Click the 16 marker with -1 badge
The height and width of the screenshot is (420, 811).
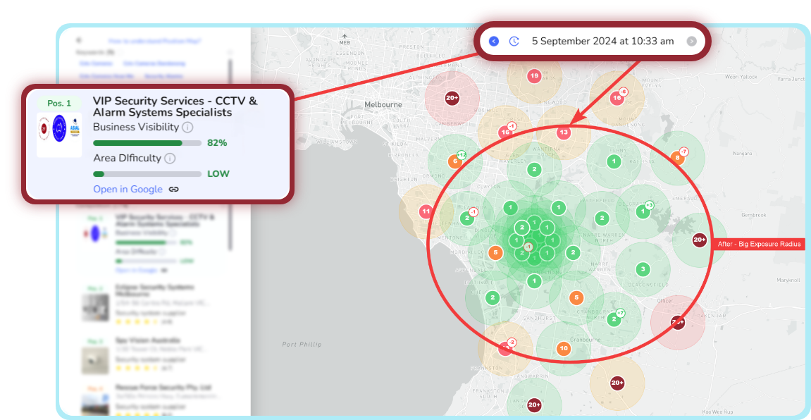click(505, 132)
